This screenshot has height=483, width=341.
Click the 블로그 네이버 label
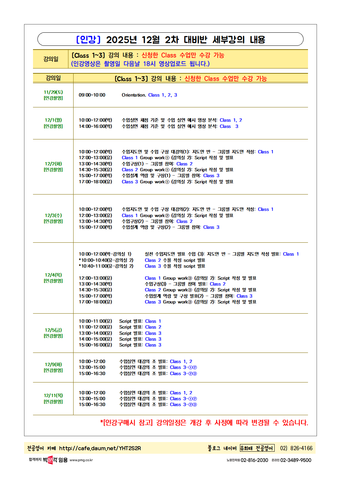point(222,448)
